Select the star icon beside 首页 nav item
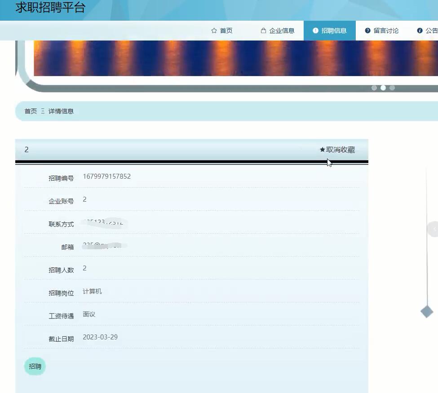438x393 pixels. pyautogui.click(x=213, y=31)
